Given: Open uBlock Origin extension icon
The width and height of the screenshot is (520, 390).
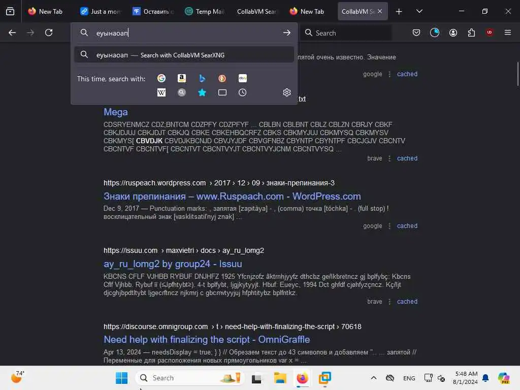Looking at the screenshot, I should pyautogui.click(x=490, y=32).
